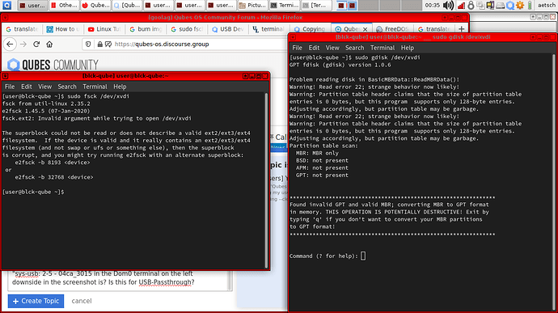Image resolution: width=558 pixels, height=313 pixels.
Task: Click the cancel link beside Create Topic
Action: (82, 301)
